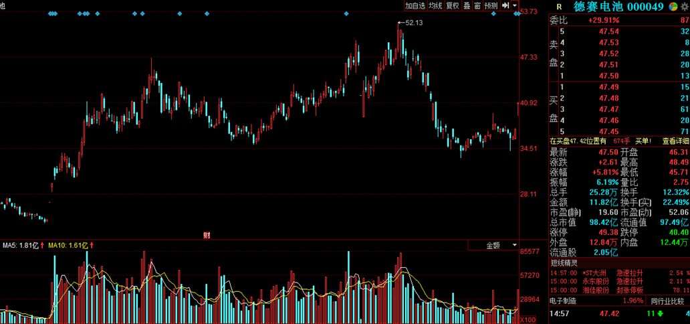The image size is (690, 324).
Task: Click the 同行业比较 industry comparison button
Action: tap(668, 301)
